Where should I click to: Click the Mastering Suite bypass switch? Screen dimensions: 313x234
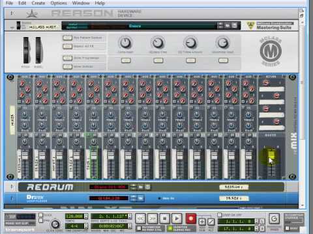(x=19, y=25)
